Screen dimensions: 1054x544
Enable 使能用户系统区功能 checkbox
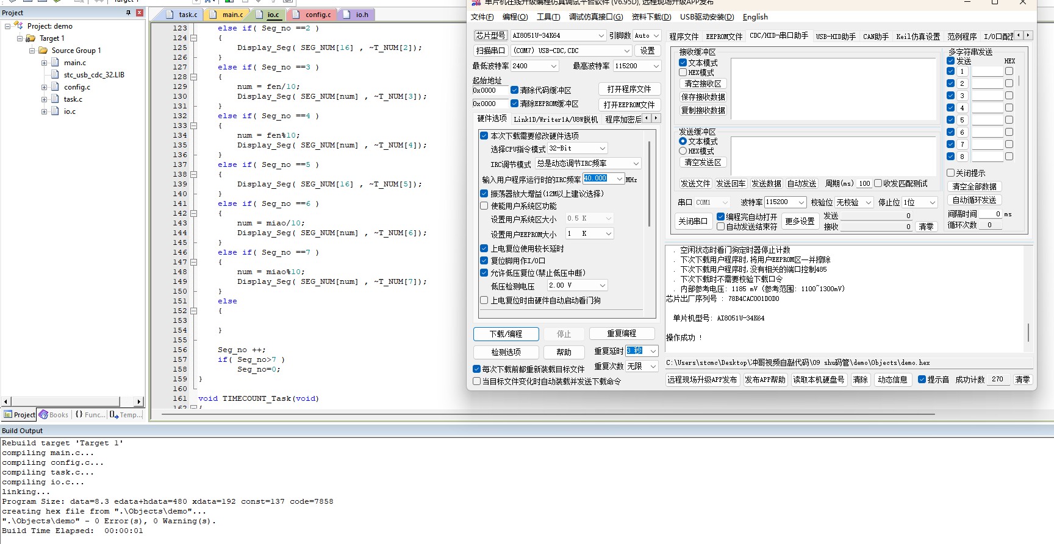point(484,206)
